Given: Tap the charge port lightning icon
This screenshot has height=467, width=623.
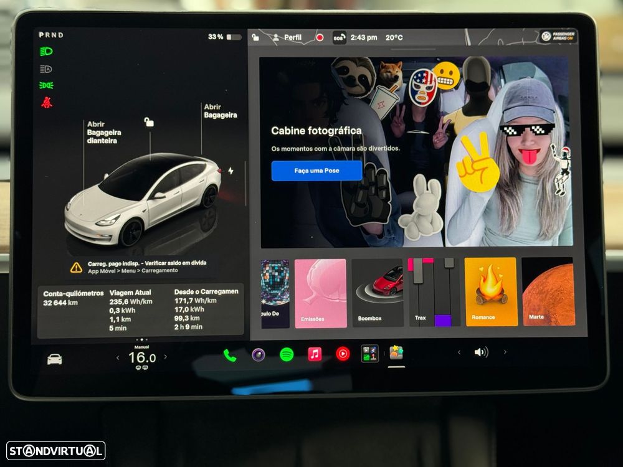Looking at the screenshot, I should click(x=231, y=171).
